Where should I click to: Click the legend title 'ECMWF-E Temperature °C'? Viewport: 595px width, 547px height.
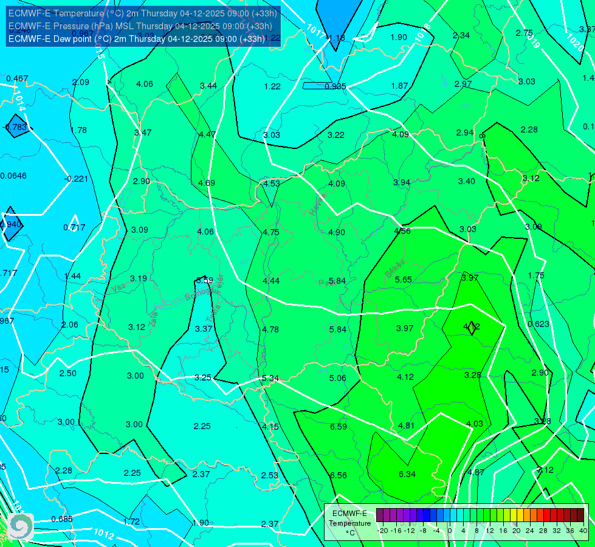point(349,523)
